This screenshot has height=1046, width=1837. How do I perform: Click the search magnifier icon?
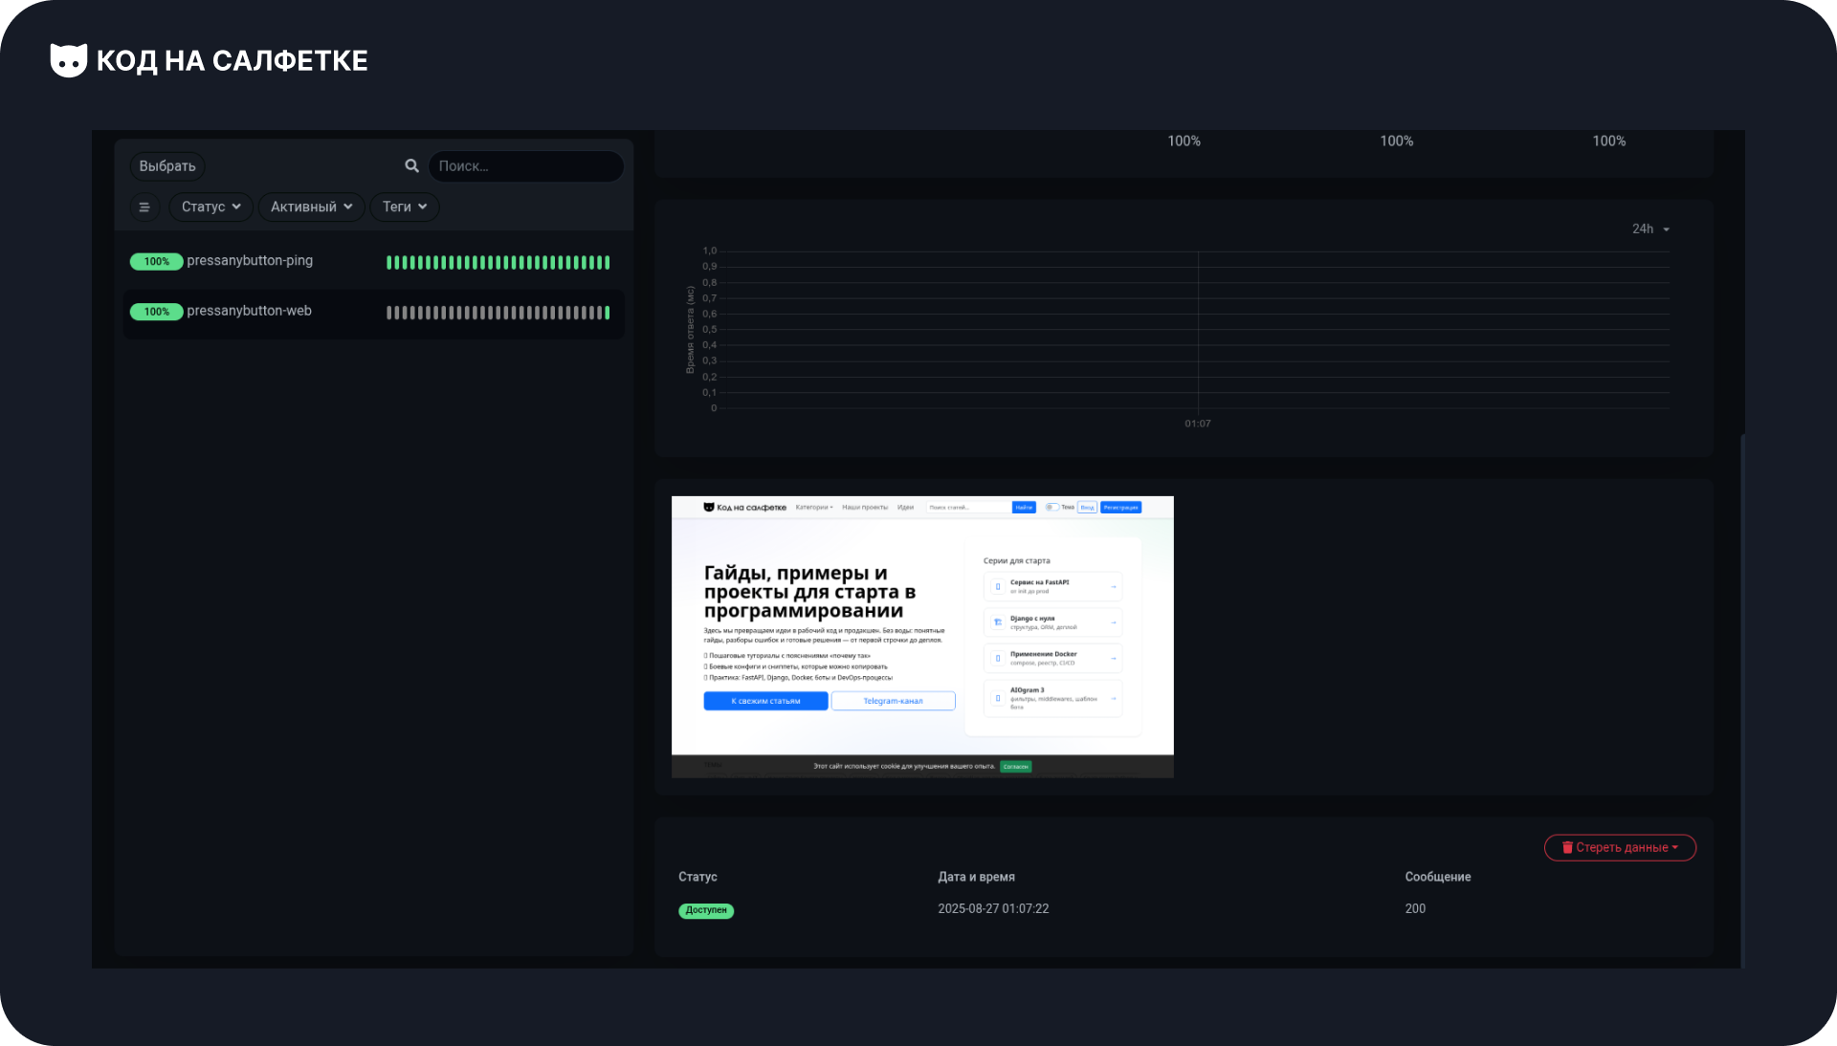[411, 165]
